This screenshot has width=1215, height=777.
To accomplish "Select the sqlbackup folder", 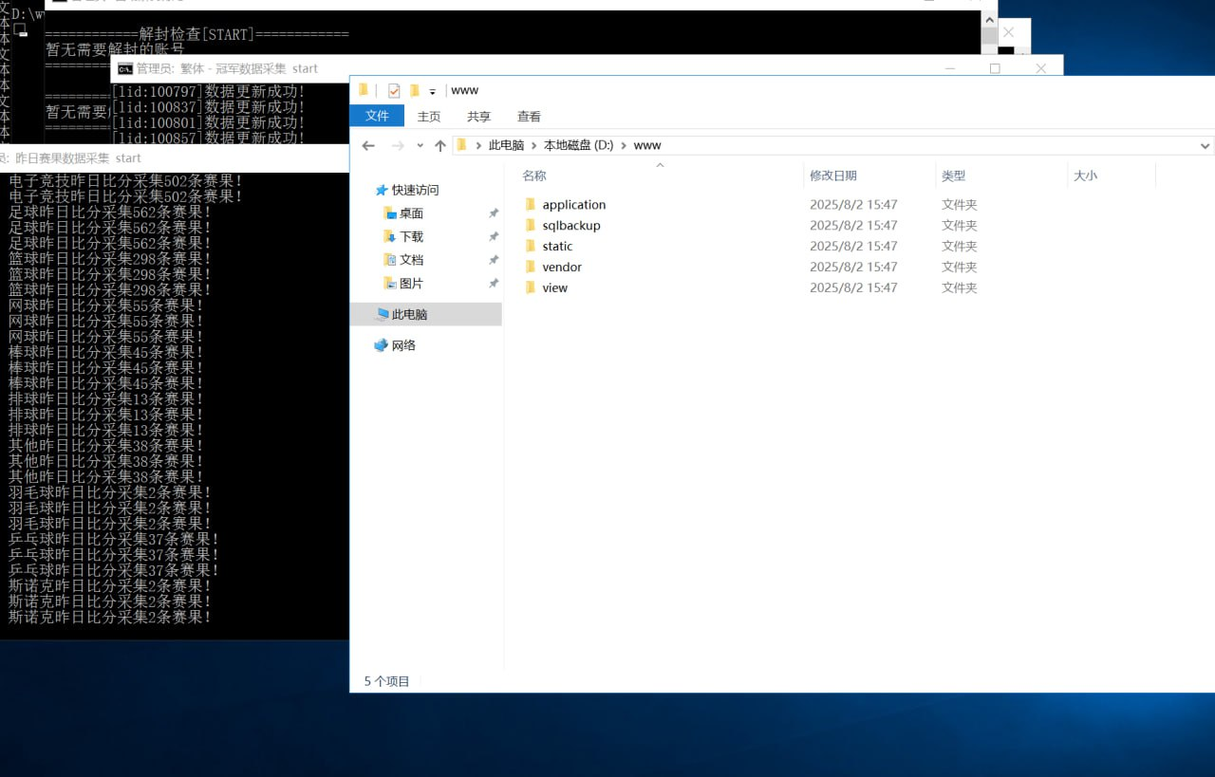I will coord(570,226).
